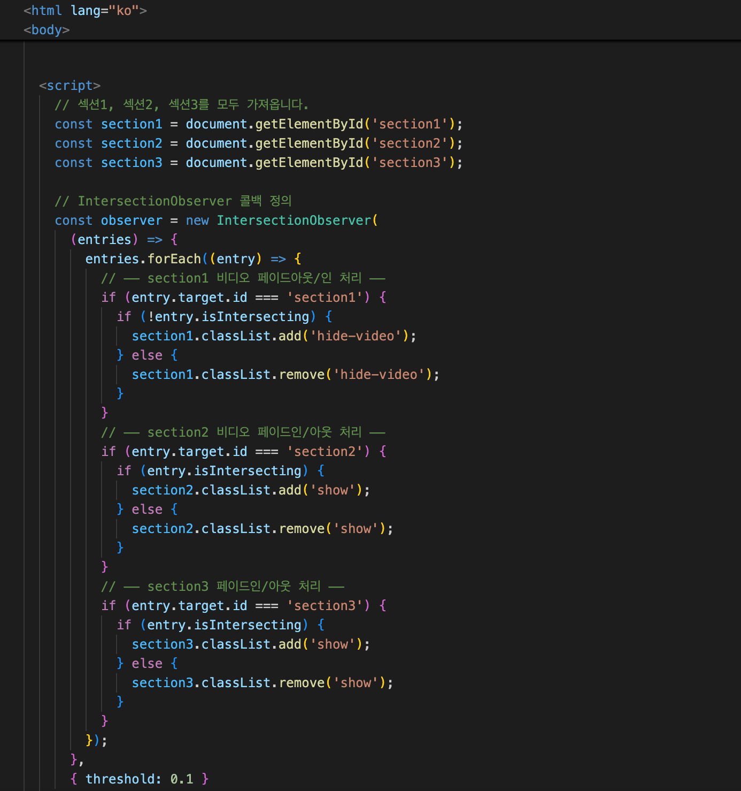Click the opening script tag

[x=70, y=86]
